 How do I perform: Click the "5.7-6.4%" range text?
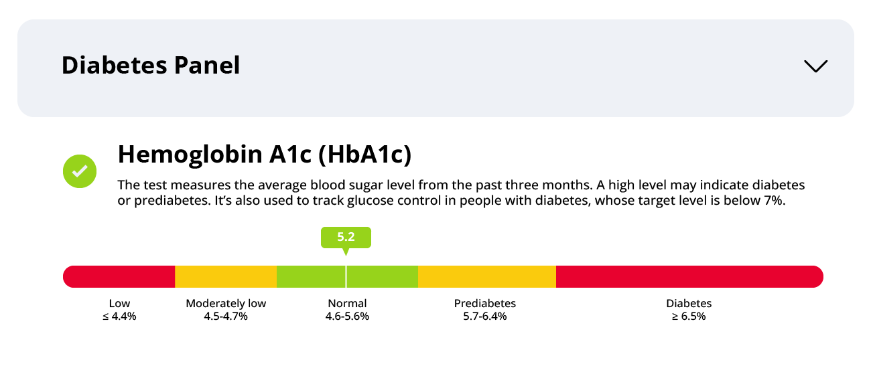click(x=485, y=316)
